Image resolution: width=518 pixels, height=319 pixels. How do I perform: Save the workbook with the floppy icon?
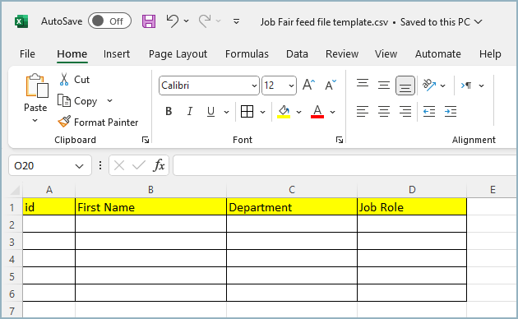[x=149, y=21]
